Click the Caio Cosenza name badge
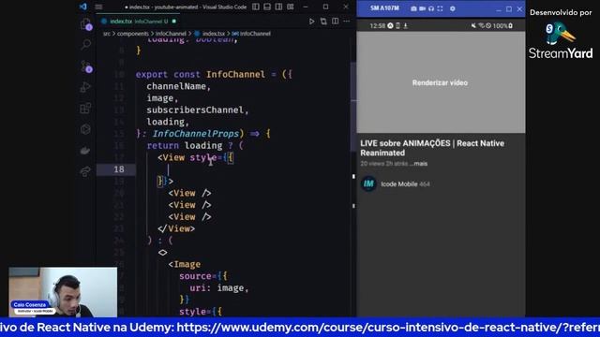 (29, 304)
